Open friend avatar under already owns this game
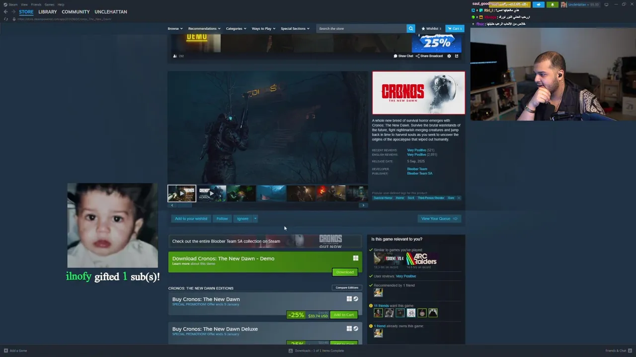This screenshot has height=357, width=636. 378,333
